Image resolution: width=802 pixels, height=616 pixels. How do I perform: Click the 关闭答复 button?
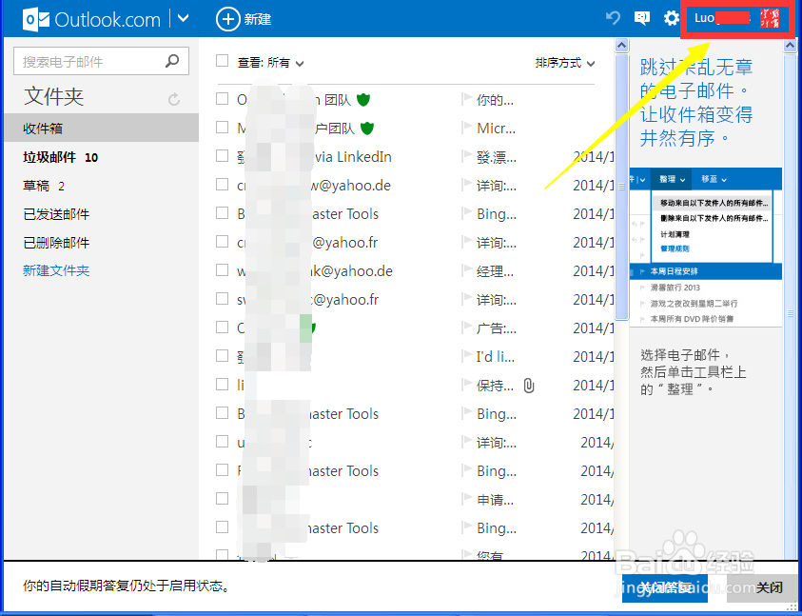click(666, 588)
